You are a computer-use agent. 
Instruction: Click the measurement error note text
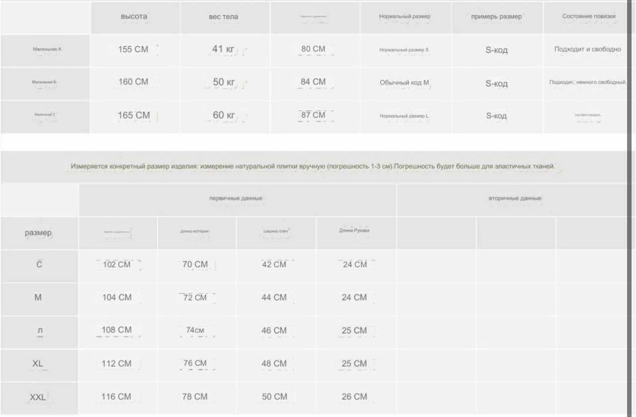point(313,167)
